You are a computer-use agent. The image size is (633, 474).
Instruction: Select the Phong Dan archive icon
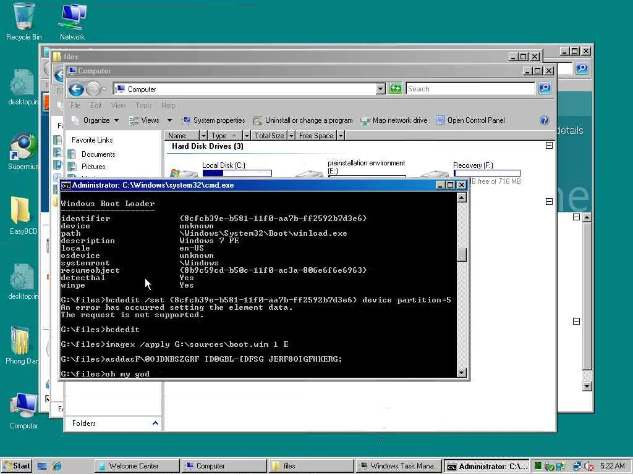point(21,345)
